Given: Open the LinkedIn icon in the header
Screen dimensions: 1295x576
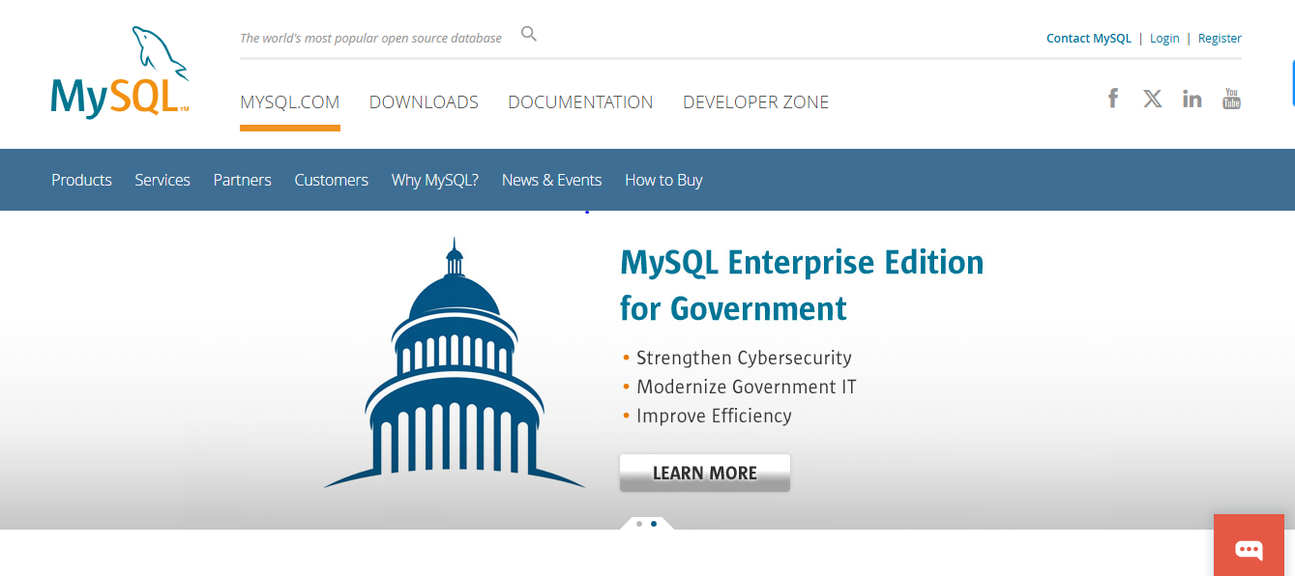Looking at the screenshot, I should click(1192, 98).
